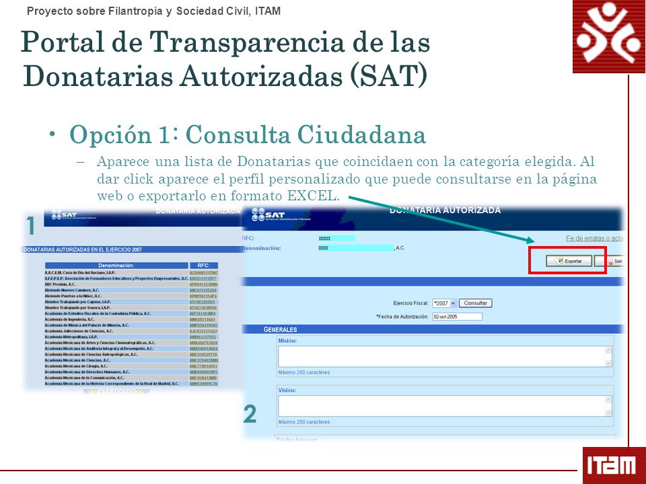Open the Ejercicio Fiscal 2007 dropdown

444,303
